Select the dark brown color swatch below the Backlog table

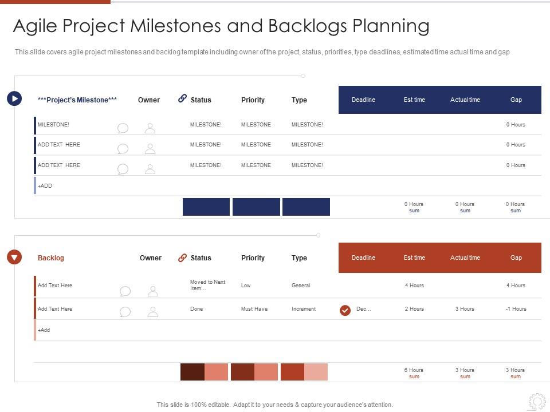pos(191,371)
